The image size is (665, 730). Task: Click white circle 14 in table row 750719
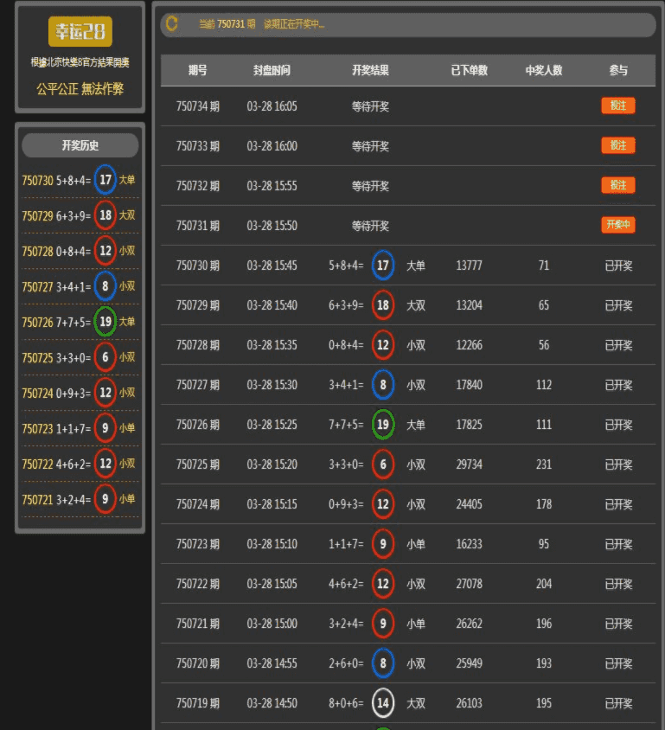(x=383, y=703)
